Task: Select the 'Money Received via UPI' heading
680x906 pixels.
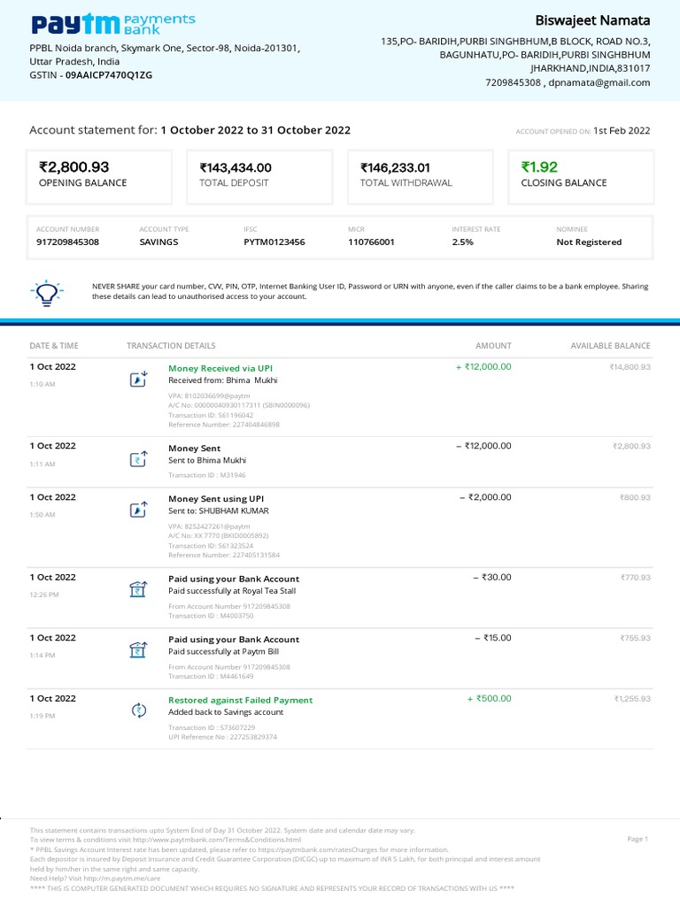Action: click(x=220, y=368)
